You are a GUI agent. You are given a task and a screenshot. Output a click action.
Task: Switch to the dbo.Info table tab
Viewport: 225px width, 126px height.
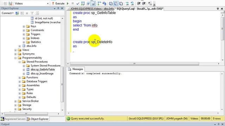(x=92, y=9)
